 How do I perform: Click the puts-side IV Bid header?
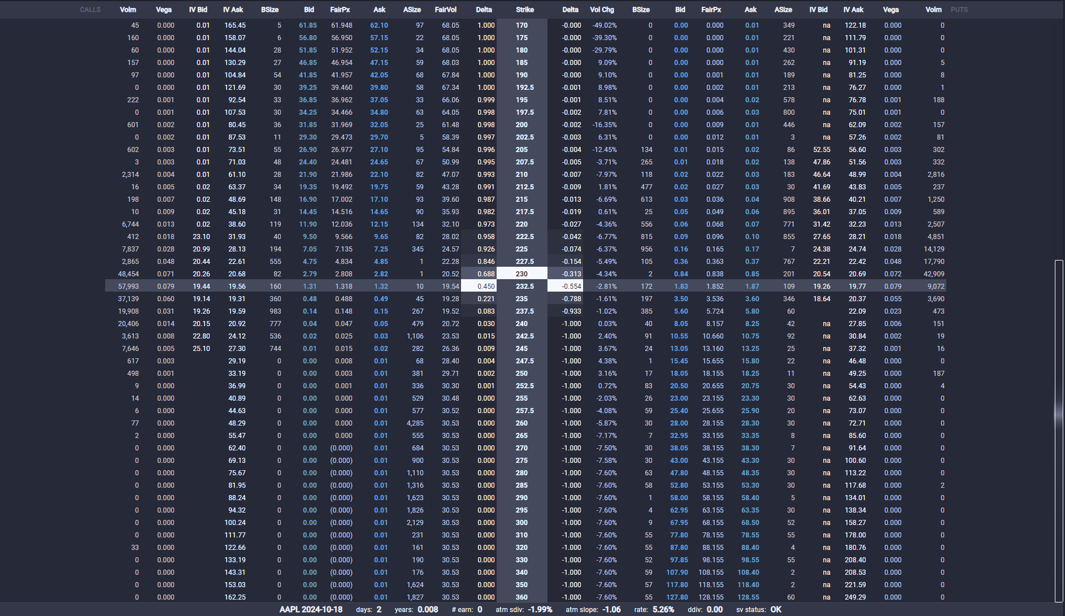point(818,10)
